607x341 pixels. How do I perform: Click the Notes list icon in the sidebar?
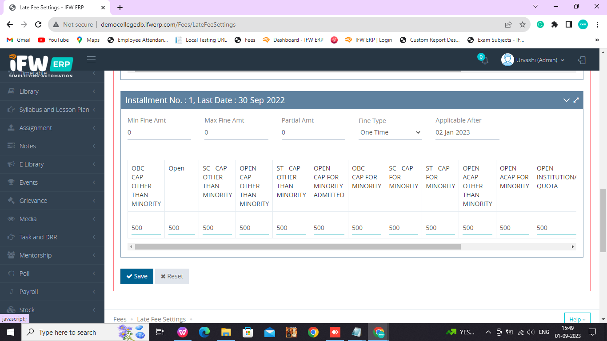[x=12, y=146]
